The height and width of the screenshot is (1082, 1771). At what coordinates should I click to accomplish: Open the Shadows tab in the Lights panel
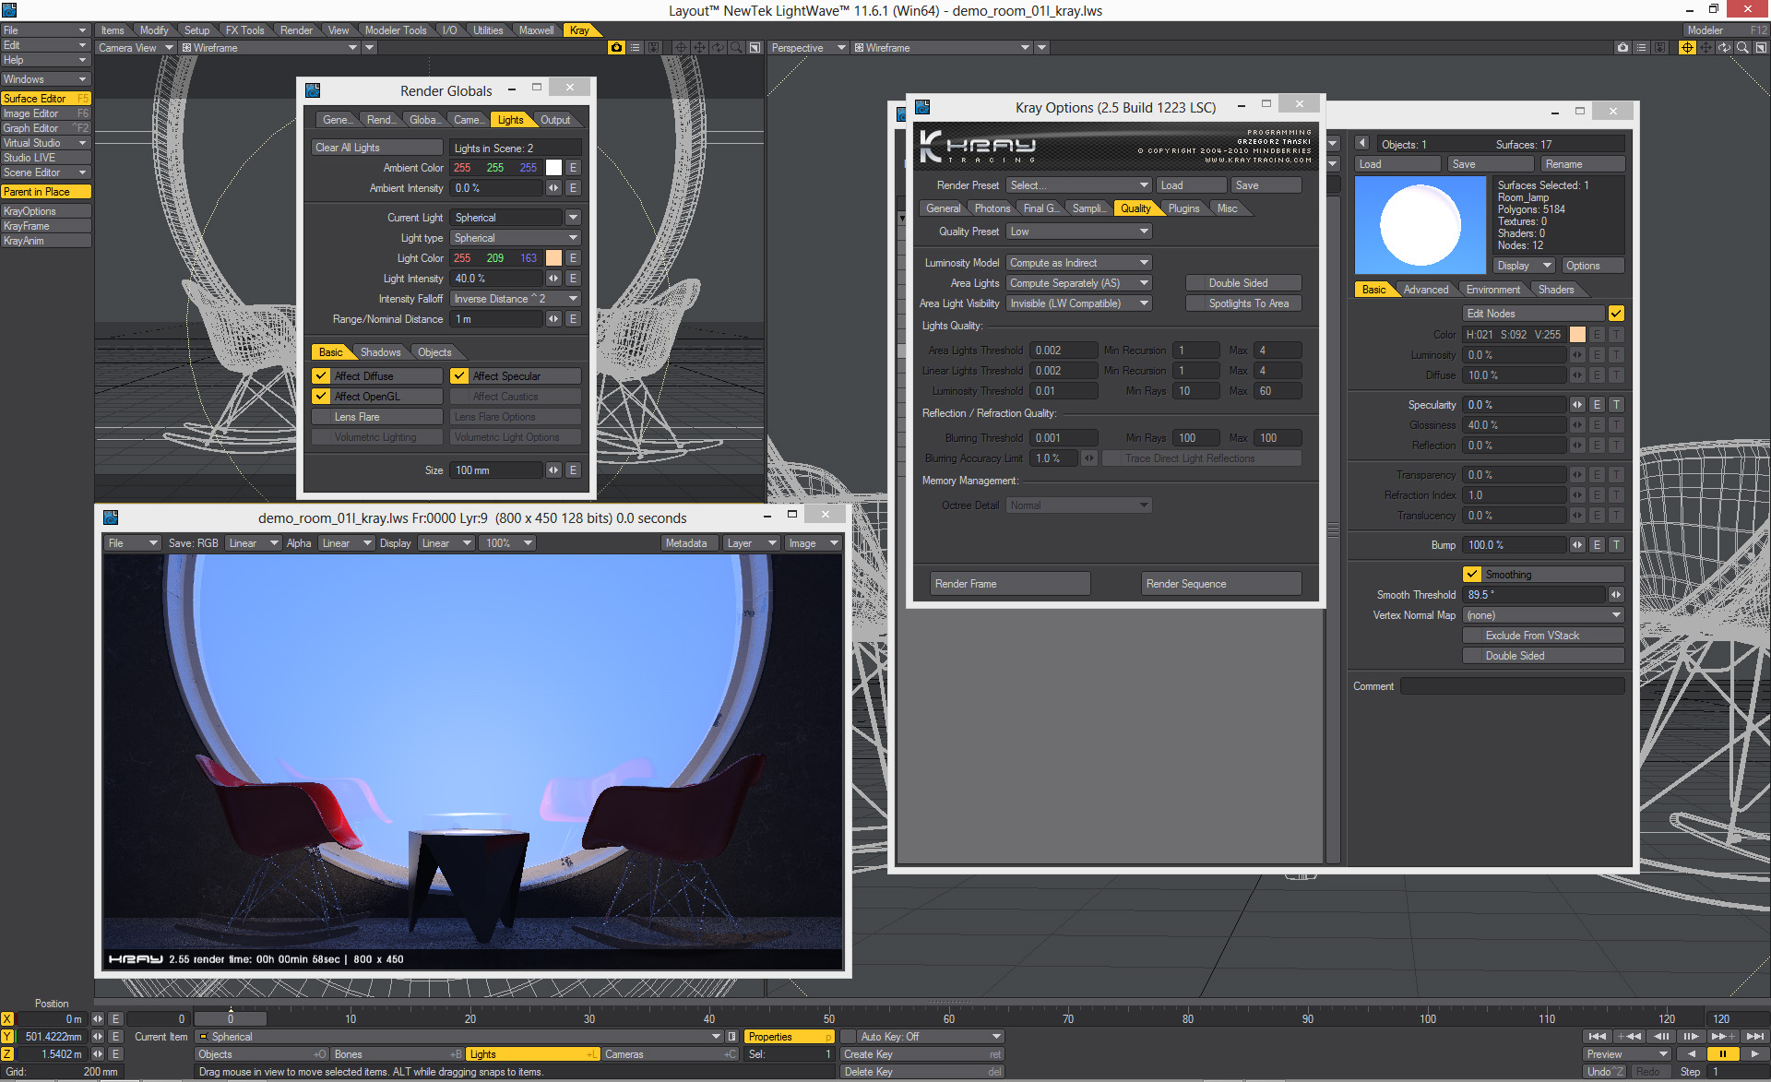pos(380,352)
